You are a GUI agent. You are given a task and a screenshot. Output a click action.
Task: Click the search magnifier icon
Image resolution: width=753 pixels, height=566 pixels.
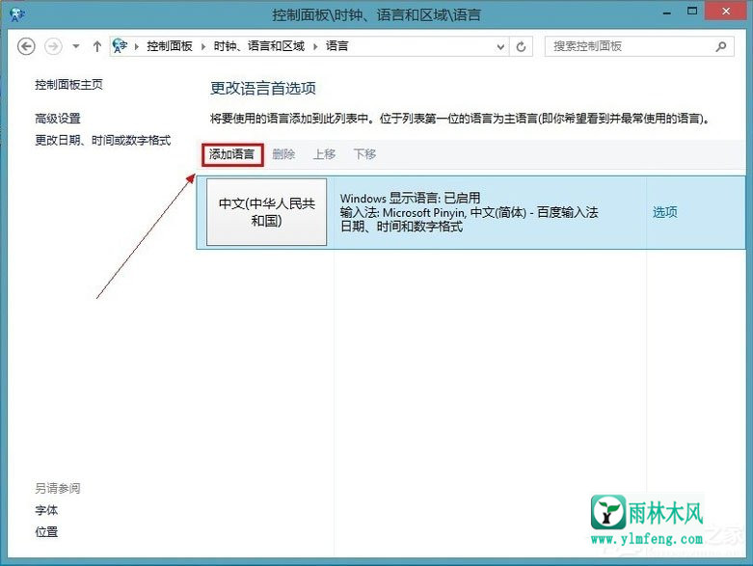(721, 46)
